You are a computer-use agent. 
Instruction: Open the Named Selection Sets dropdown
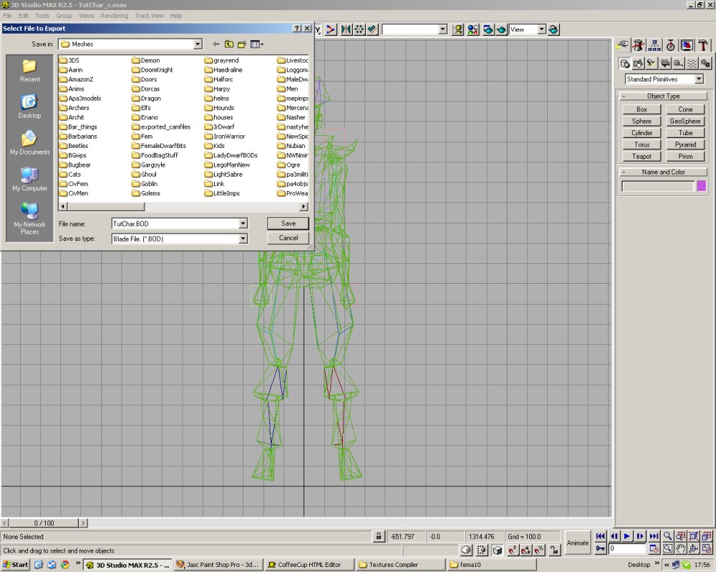[x=442, y=29]
